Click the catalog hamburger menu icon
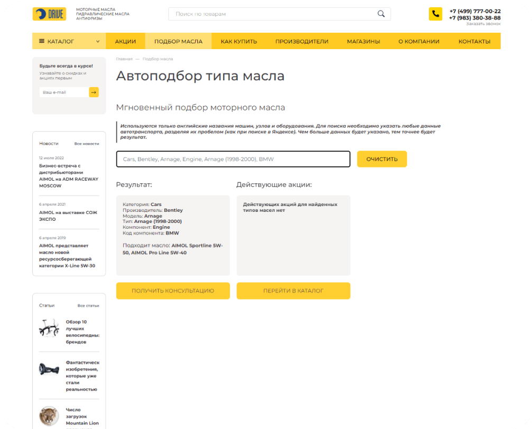 pos(42,41)
